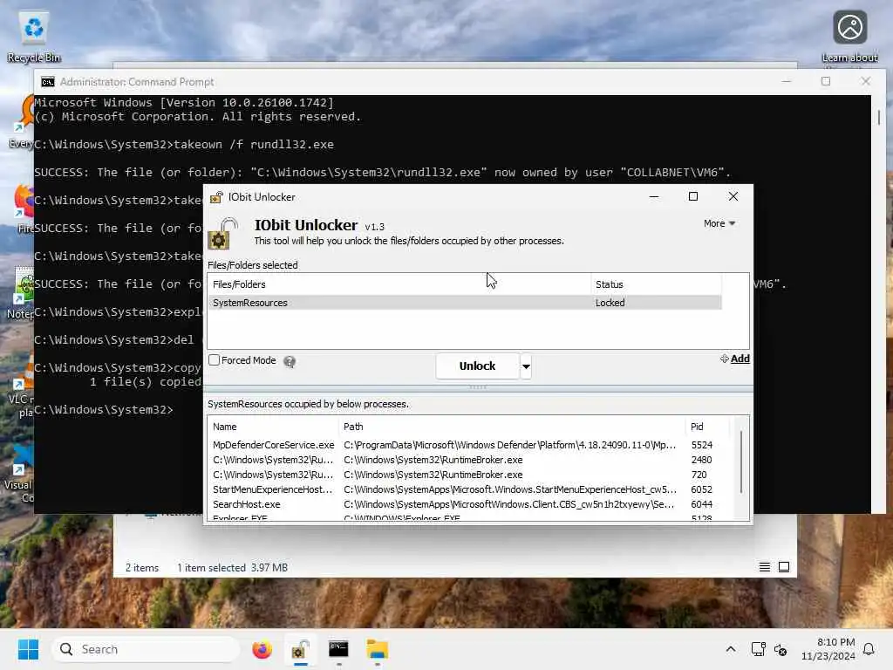Maximize the IObit Unlocker window
The image size is (893, 670).
click(x=693, y=196)
